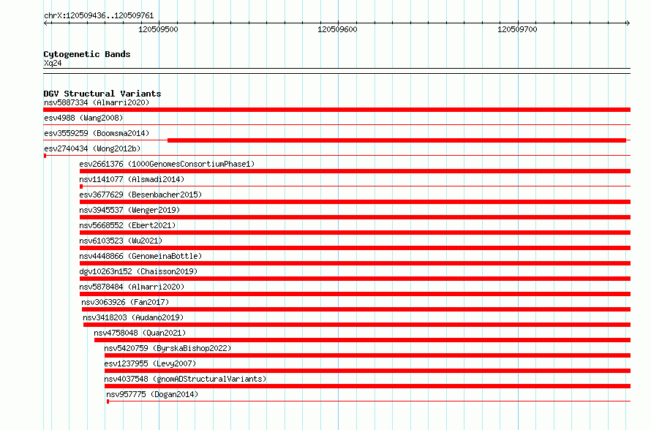
Task: Click the thick red bar under esv3559259
Action: point(396,140)
